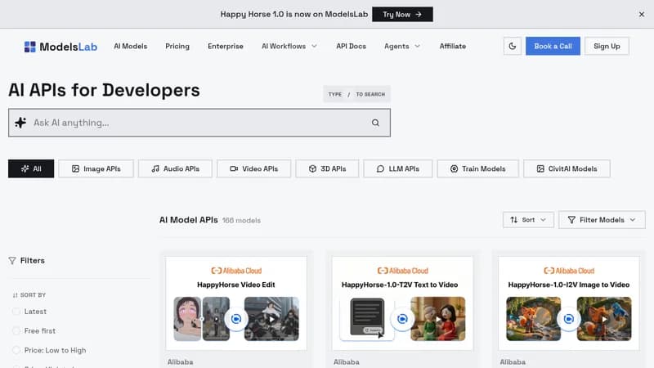654x368 pixels.
Task: Click Alibaba Cloud logo on I2V card
Action: click(x=569, y=271)
